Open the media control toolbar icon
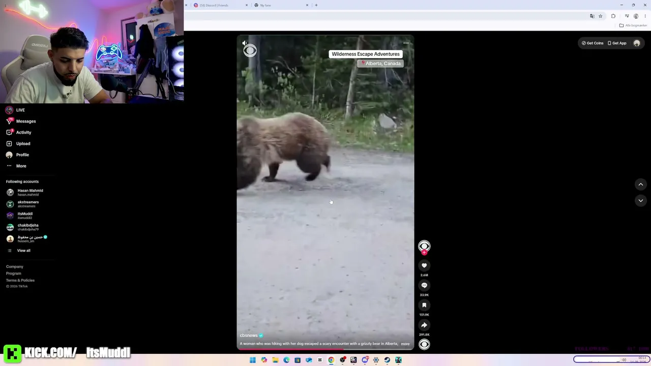Viewport: 651px width, 366px height. [x=627, y=16]
